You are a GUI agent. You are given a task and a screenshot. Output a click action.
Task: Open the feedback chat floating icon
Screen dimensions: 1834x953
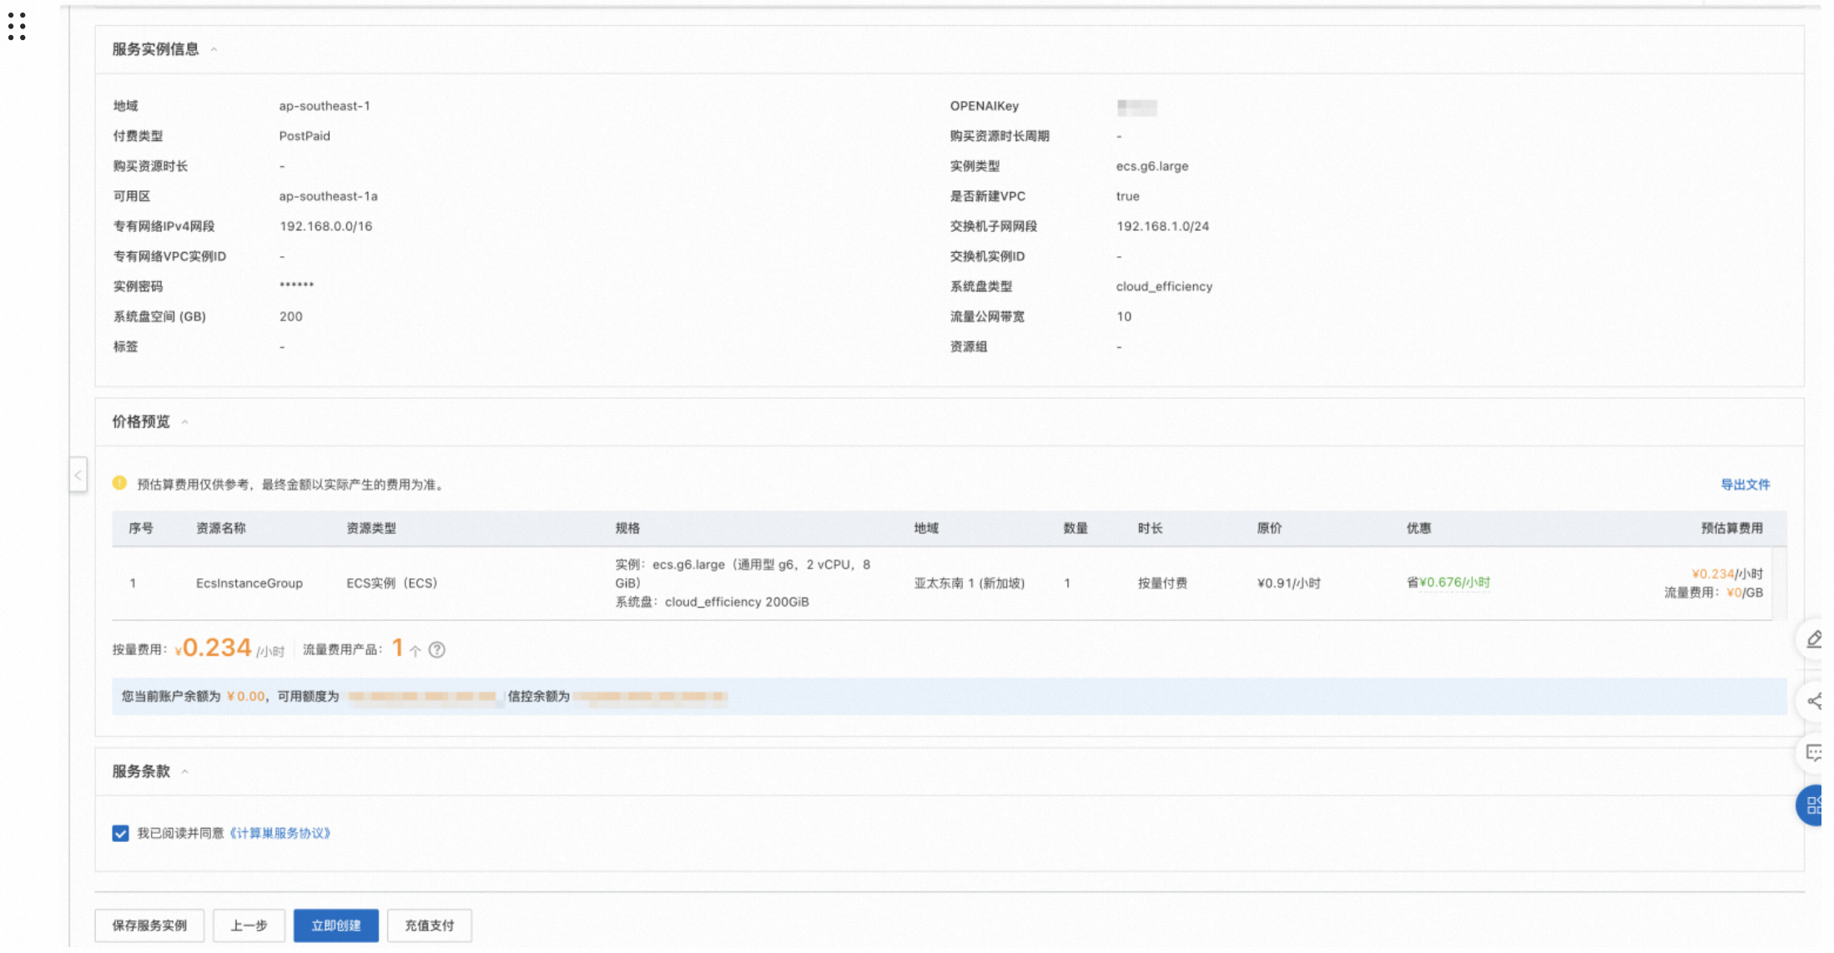(x=1814, y=754)
